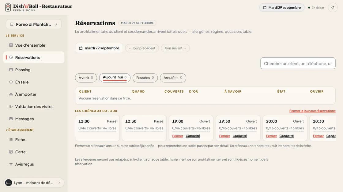Click Fermer on the 20:30 slot
Image resolution: width=343 pixels, height=192 pixels.
tap(318, 136)
